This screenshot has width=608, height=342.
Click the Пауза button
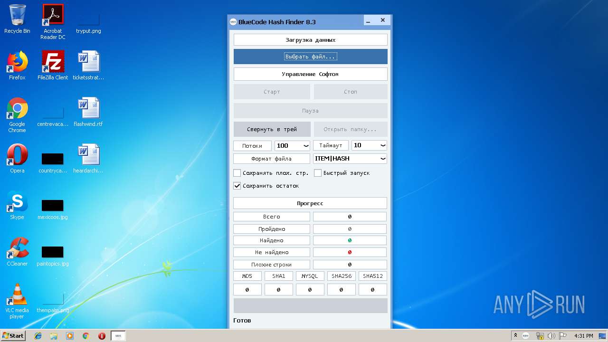tap(311, 111)
